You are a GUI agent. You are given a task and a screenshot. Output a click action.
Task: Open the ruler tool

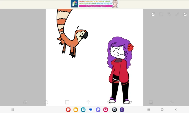point(177,14)
